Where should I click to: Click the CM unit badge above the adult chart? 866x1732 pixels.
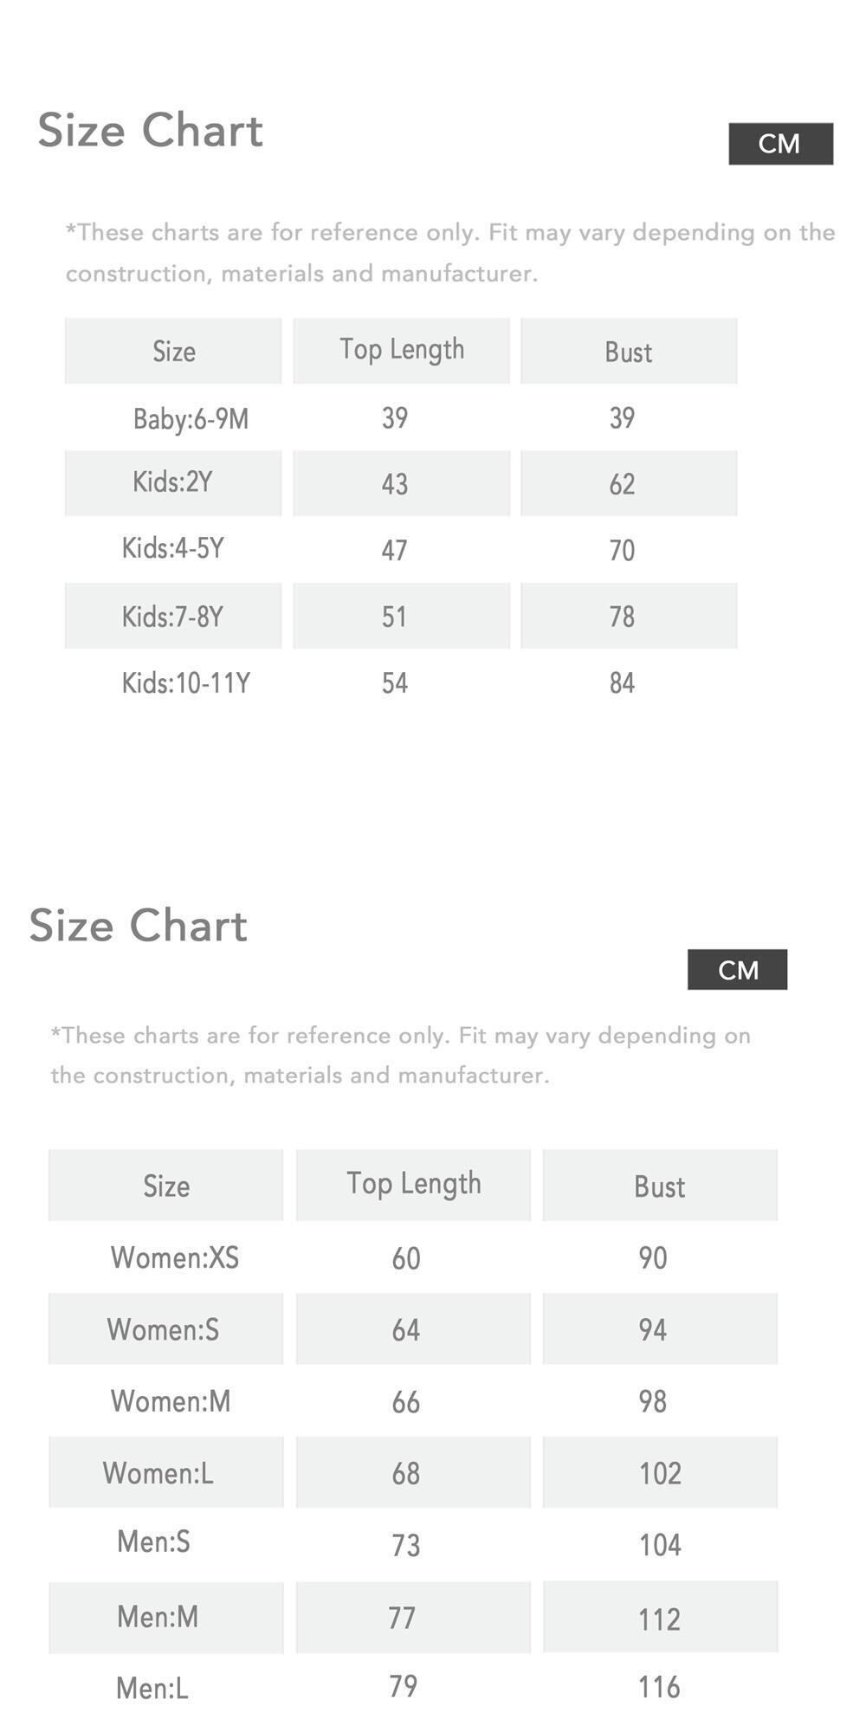point(737,969)
